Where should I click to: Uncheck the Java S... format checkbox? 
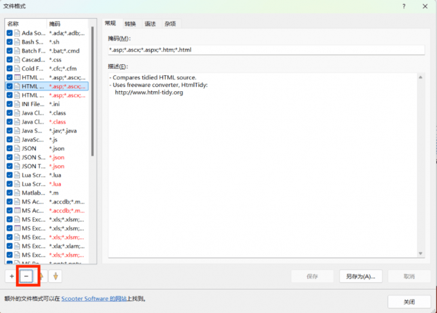coord(10,130)
